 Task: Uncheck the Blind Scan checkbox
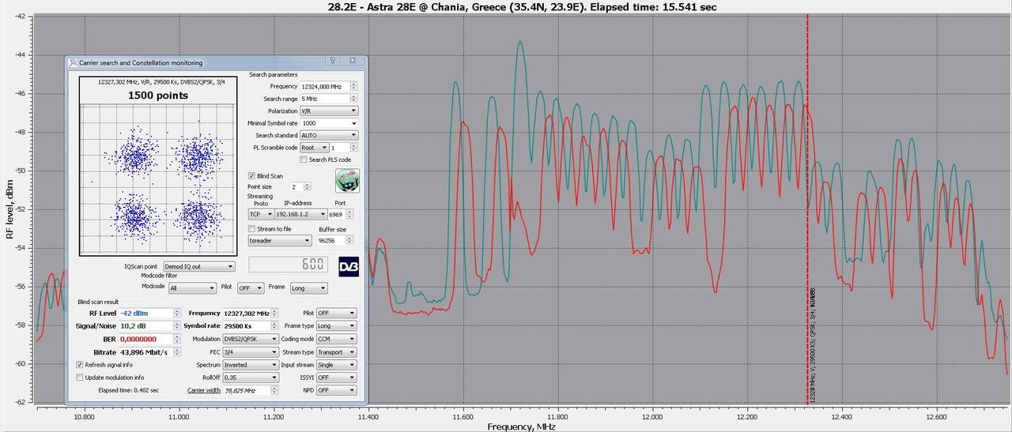tap(251, 175)
